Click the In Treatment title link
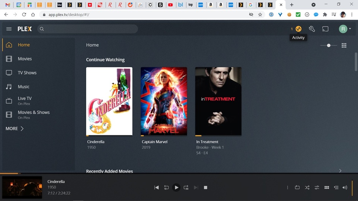The height and width of the screenshot is (201, 358). [207, 142]
